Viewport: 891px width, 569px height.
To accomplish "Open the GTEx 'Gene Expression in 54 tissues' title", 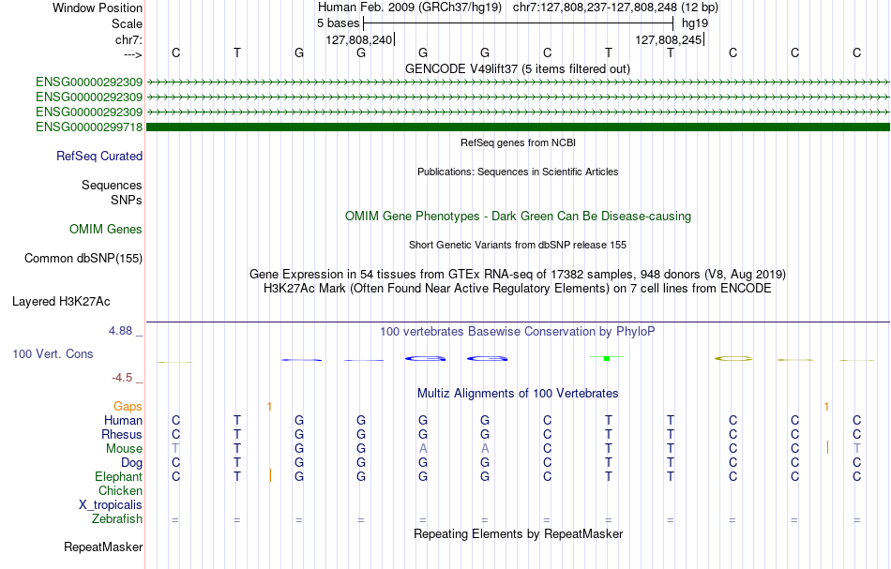I will click(518, 275).
